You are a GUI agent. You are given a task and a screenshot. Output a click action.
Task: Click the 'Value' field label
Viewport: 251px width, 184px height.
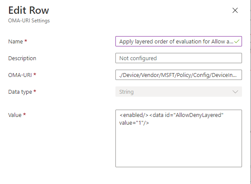pyautogui.click(x=15, y=115)
